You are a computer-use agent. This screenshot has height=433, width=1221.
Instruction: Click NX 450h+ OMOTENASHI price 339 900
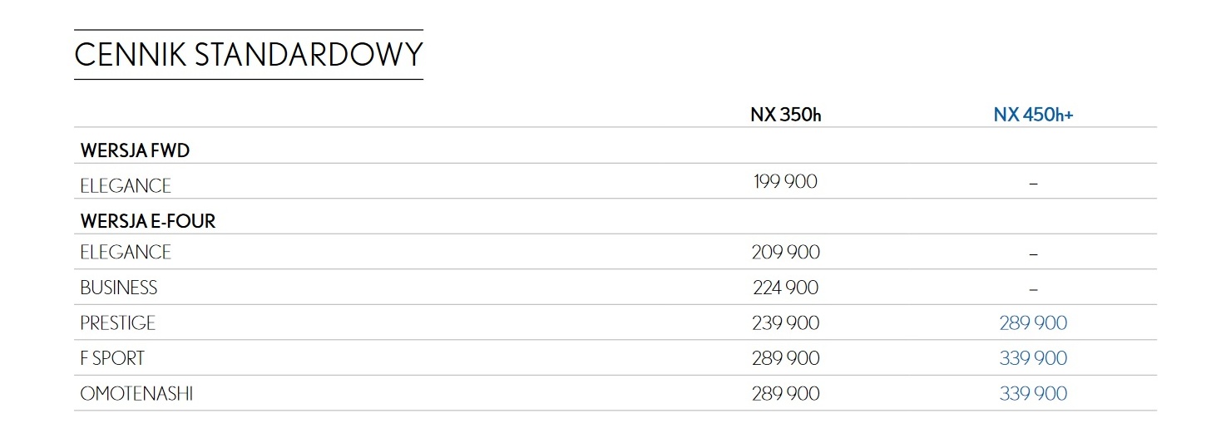click(x=1033, y=393)
